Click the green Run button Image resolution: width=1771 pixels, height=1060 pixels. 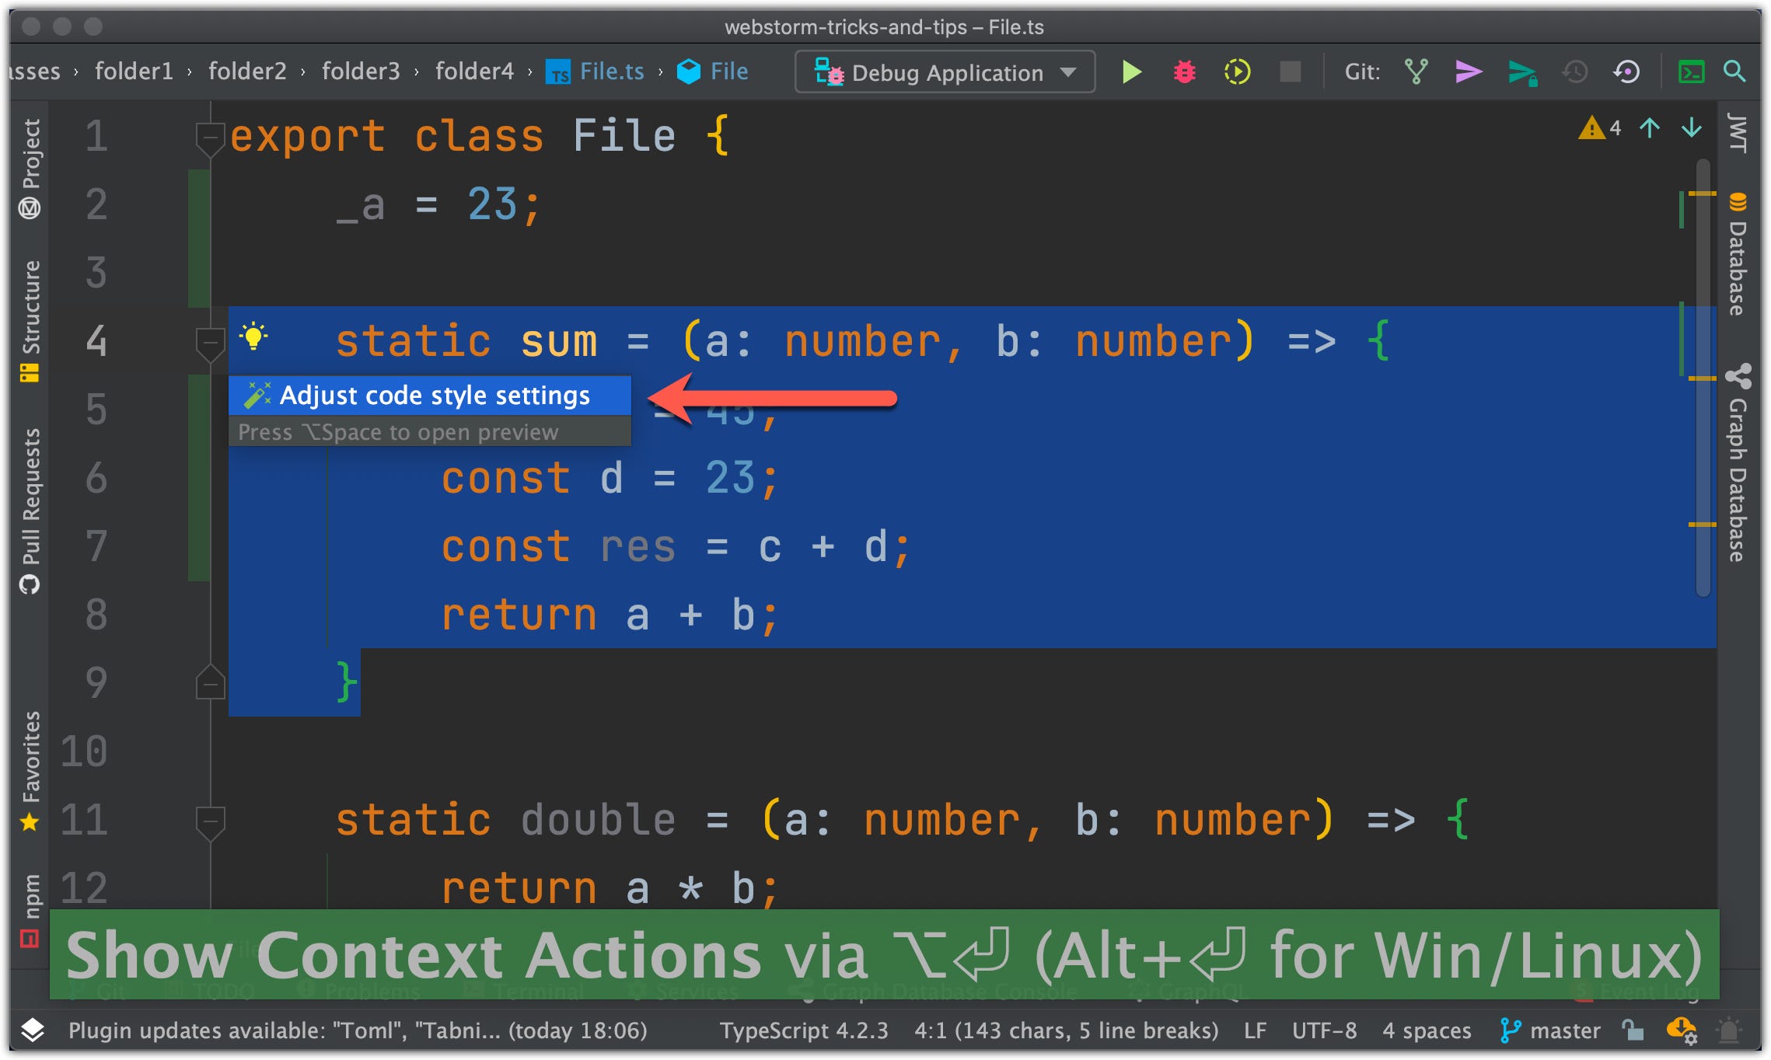[x=1131, y=72]
